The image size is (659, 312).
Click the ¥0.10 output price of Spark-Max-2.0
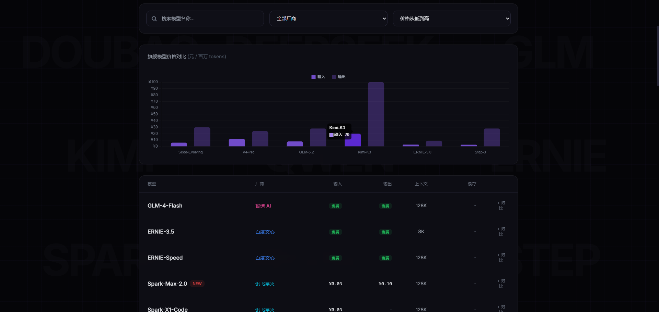click(385, 284)
